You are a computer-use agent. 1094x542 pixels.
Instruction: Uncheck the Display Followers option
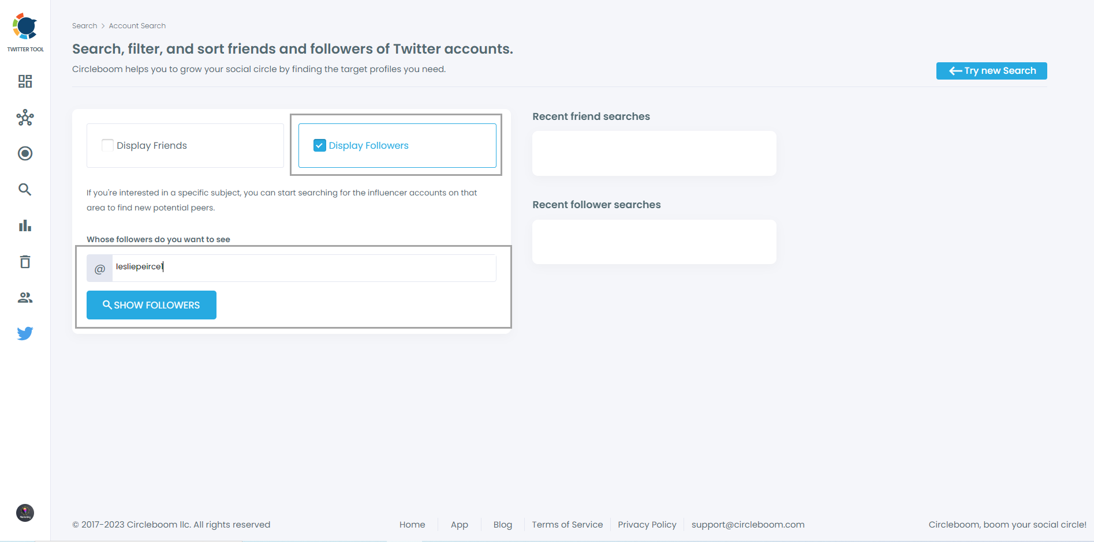click(319, 145)
